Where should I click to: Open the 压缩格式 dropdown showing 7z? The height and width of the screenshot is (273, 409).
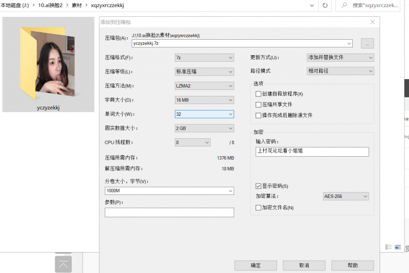pos(204,58)
